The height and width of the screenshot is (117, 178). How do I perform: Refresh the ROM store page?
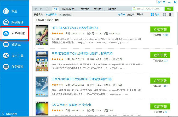point(47,9)
